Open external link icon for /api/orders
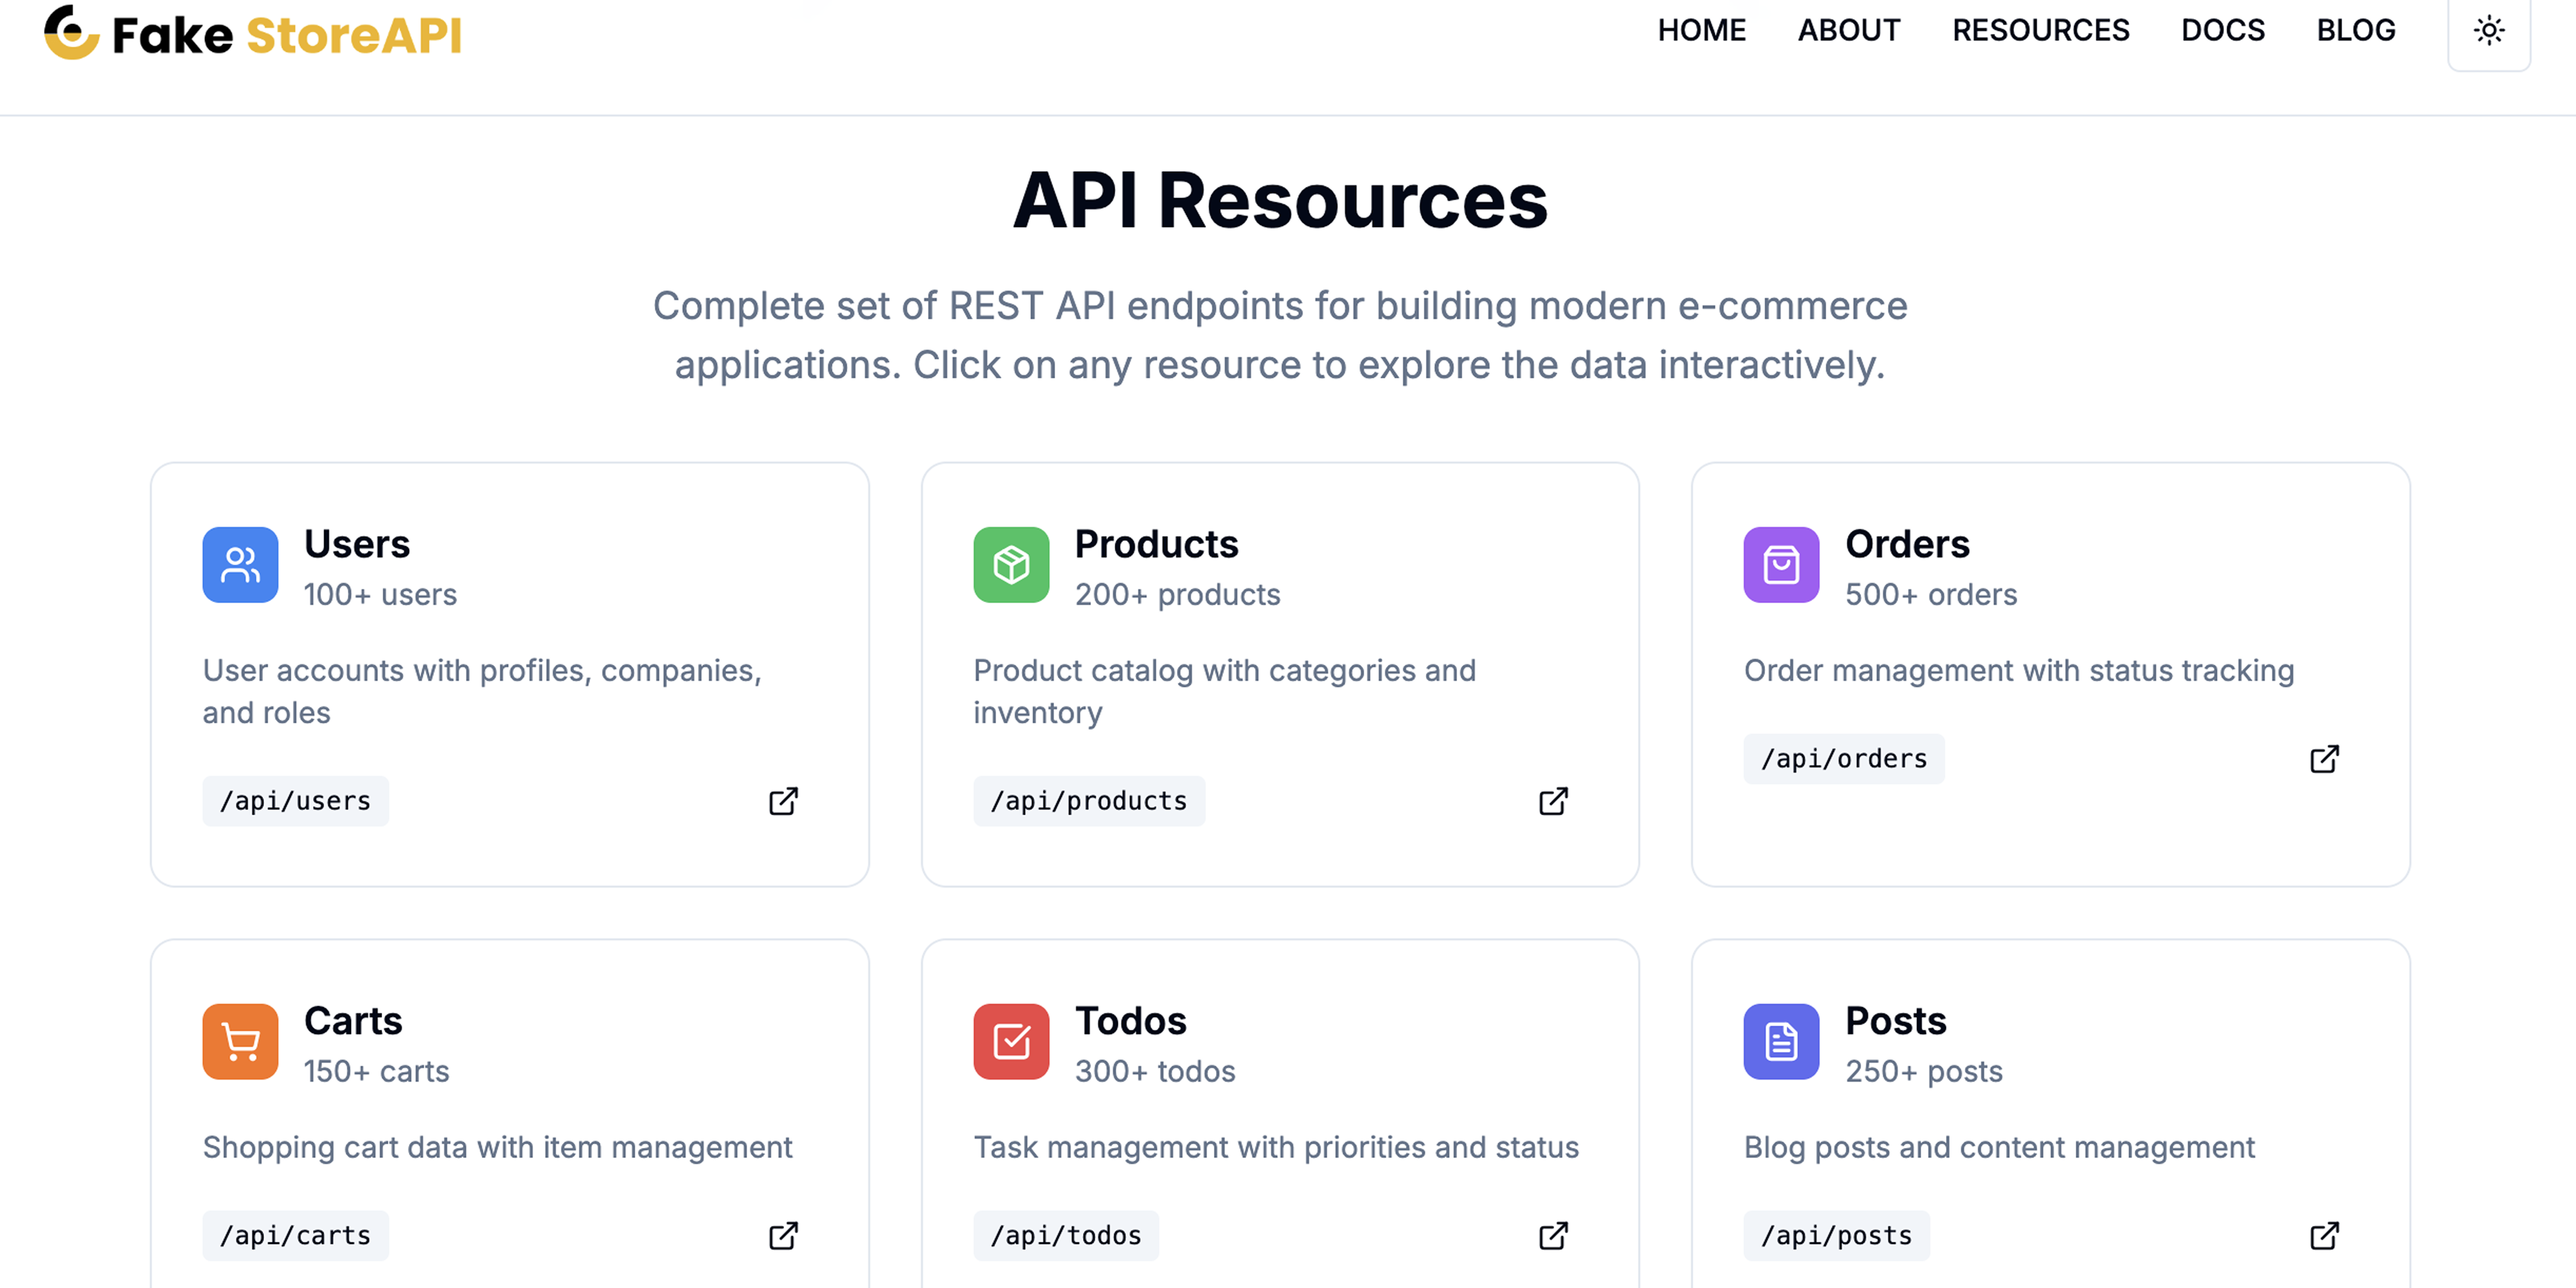The height and width of the screenshot is (1288, 2576). tap(2324, 759)
